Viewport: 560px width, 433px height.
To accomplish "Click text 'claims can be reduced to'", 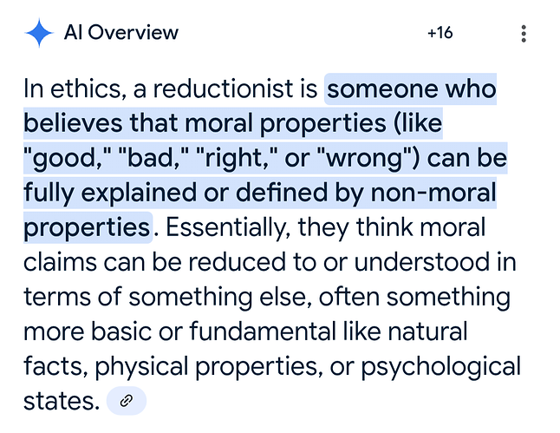I will (x=170, y=262).
